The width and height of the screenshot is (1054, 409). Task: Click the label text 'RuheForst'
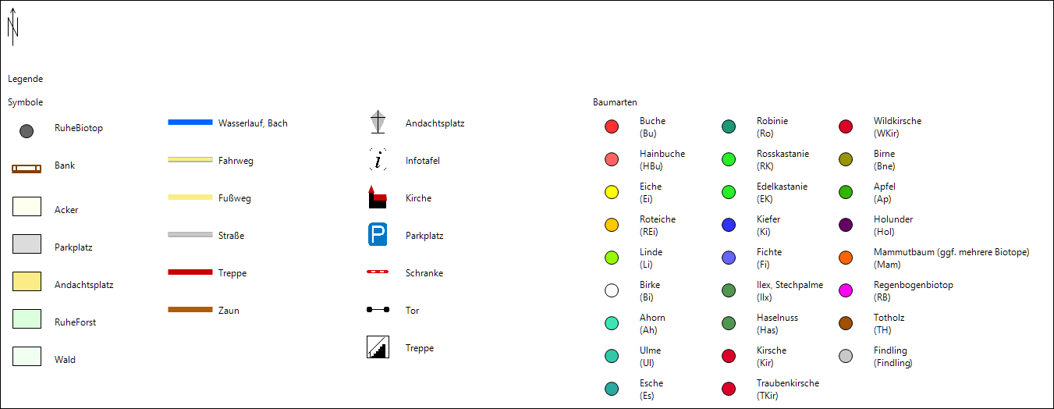(76, 322)
